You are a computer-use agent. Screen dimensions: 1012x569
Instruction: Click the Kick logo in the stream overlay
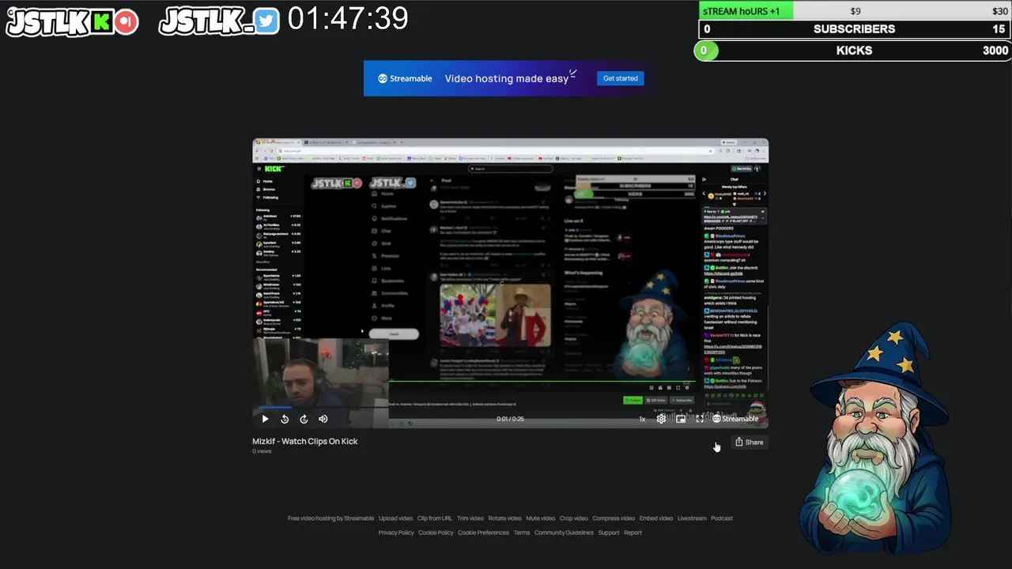(103, 22)
